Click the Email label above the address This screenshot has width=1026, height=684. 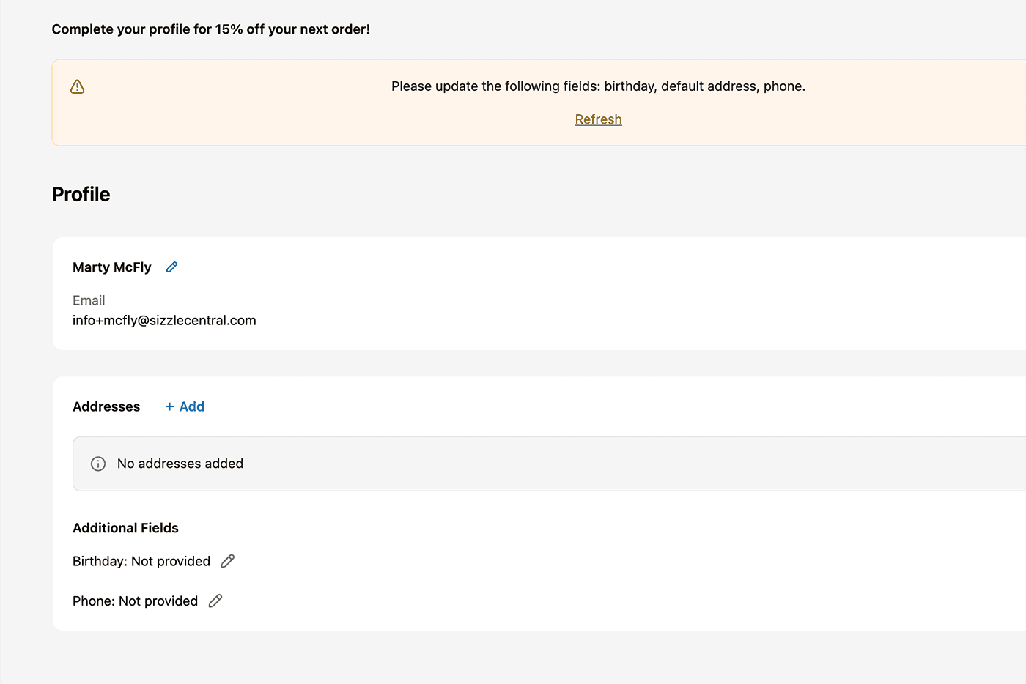pos(89,300)
